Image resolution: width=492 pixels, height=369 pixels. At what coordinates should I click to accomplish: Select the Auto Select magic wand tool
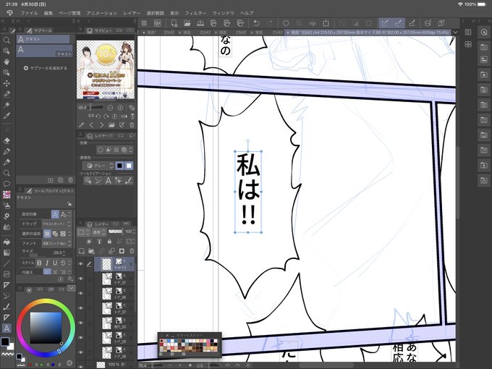(7, 105)
